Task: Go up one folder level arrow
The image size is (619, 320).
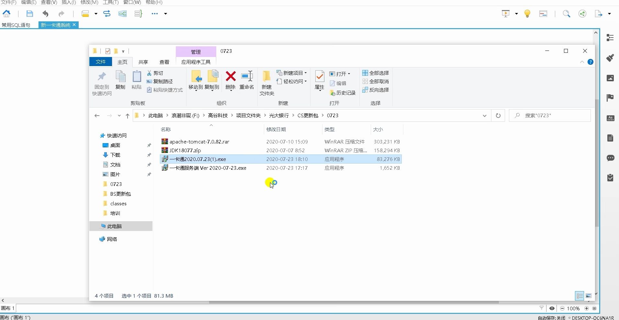Action: click(128, 116)
